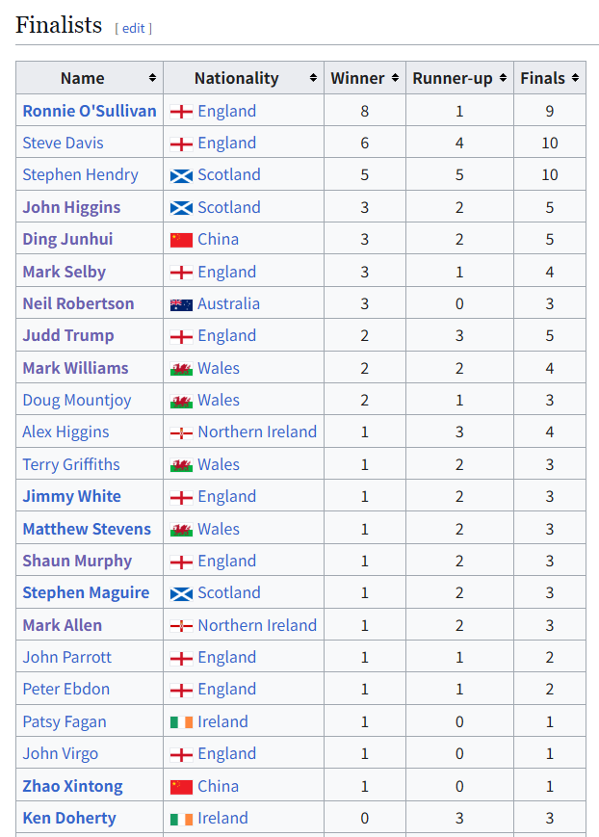Go to Ken Doherty's page
The height and width of the screenshot is (837, 599).
(69, 818)
